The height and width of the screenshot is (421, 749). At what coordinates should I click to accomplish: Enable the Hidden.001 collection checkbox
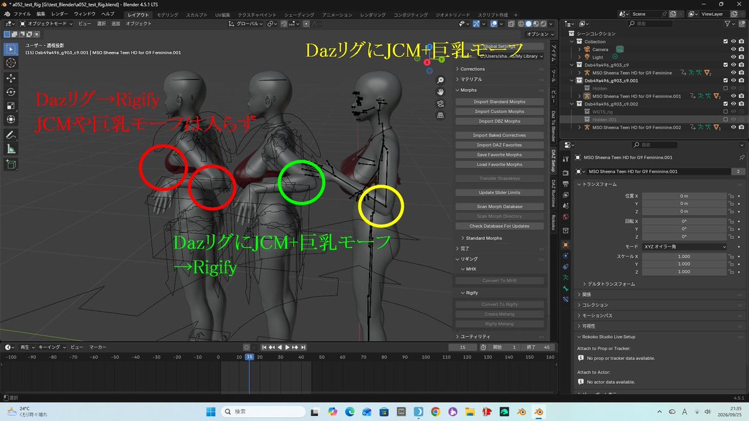coord(725,119)
